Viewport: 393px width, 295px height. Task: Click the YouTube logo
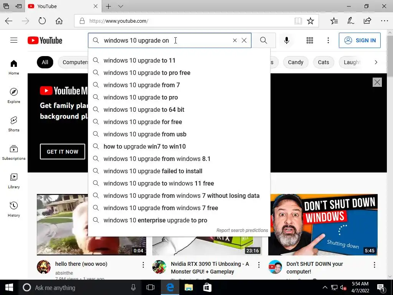click(45, 40)
